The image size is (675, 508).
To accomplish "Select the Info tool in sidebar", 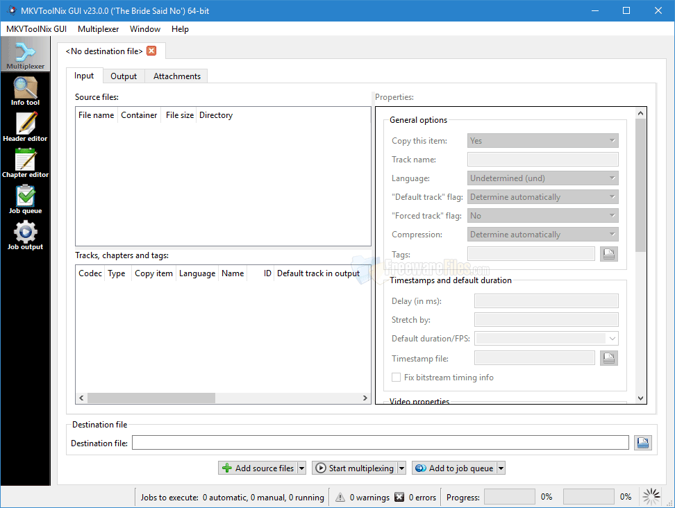I will (x=26, y=90).
